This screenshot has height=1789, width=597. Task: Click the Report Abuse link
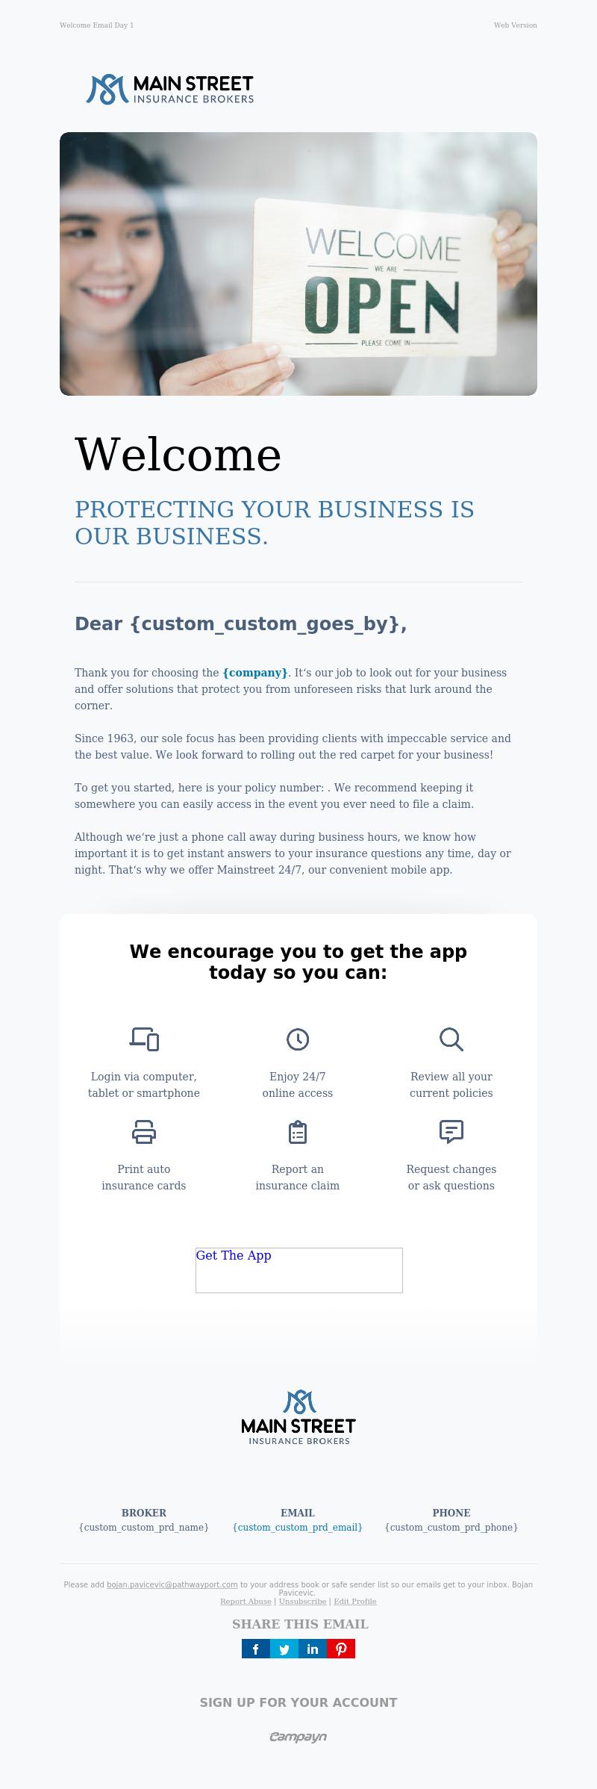pyautogui.click(x=246, y=1601)
